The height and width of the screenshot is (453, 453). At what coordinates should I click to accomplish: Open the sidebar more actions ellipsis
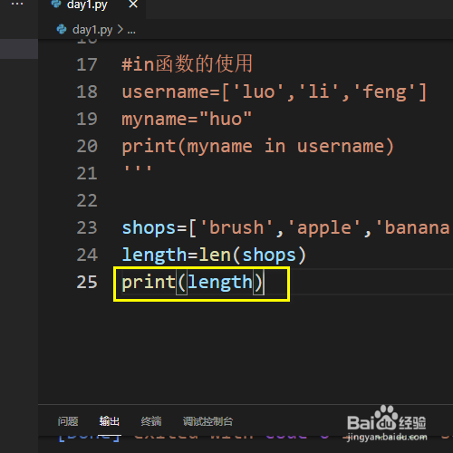point(17,5)
